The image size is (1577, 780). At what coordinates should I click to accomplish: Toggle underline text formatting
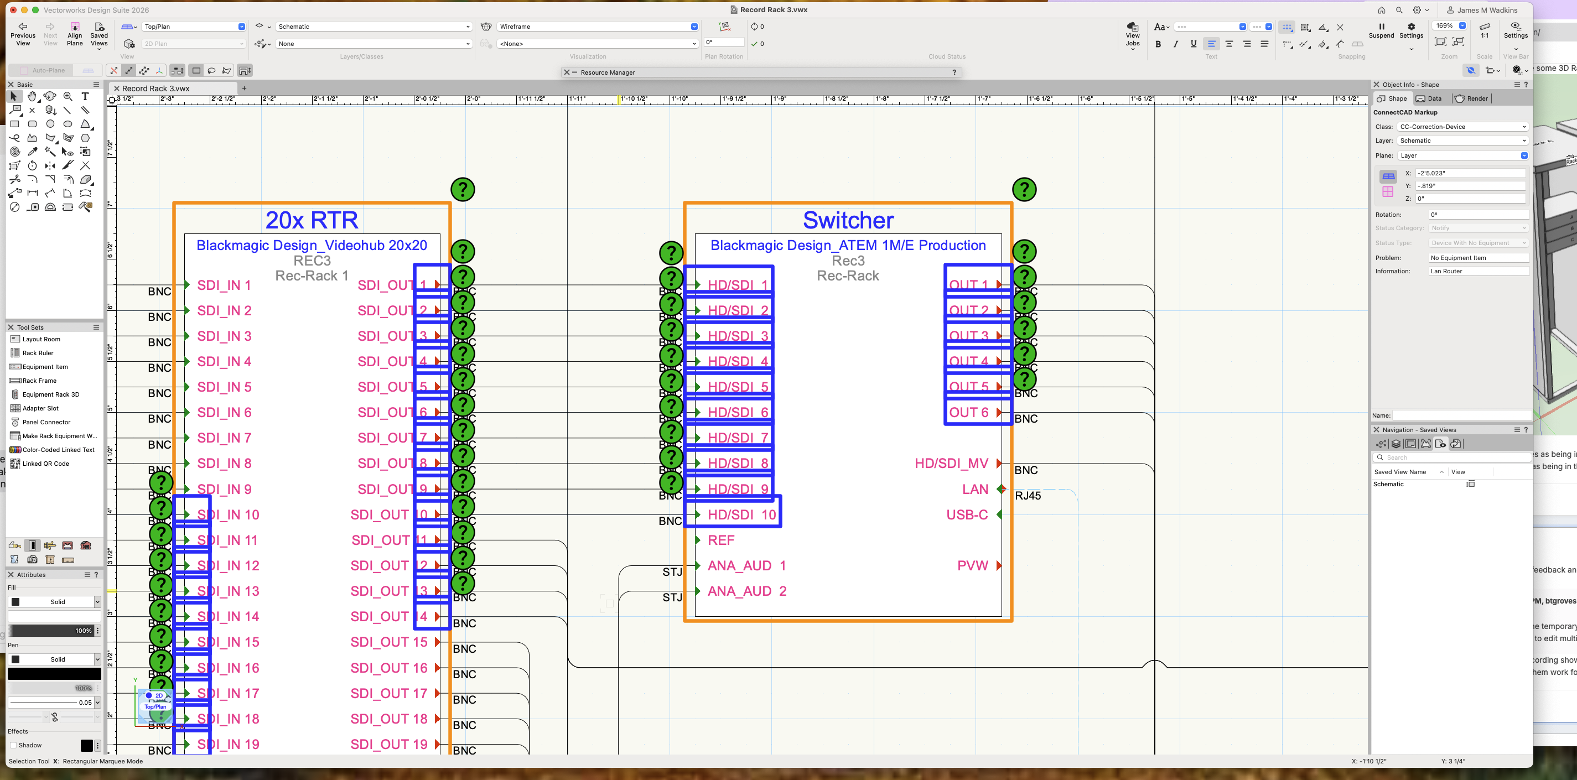pyautogui.click(x=1193, y=44)
